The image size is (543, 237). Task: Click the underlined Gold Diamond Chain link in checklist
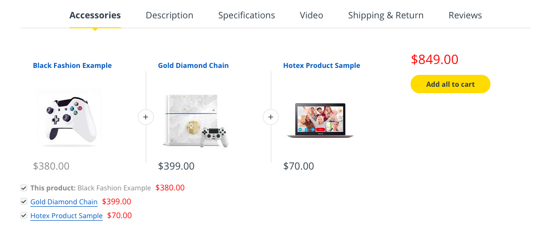pos(64,202)
